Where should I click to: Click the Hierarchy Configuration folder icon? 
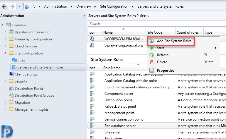pos(11,39)
